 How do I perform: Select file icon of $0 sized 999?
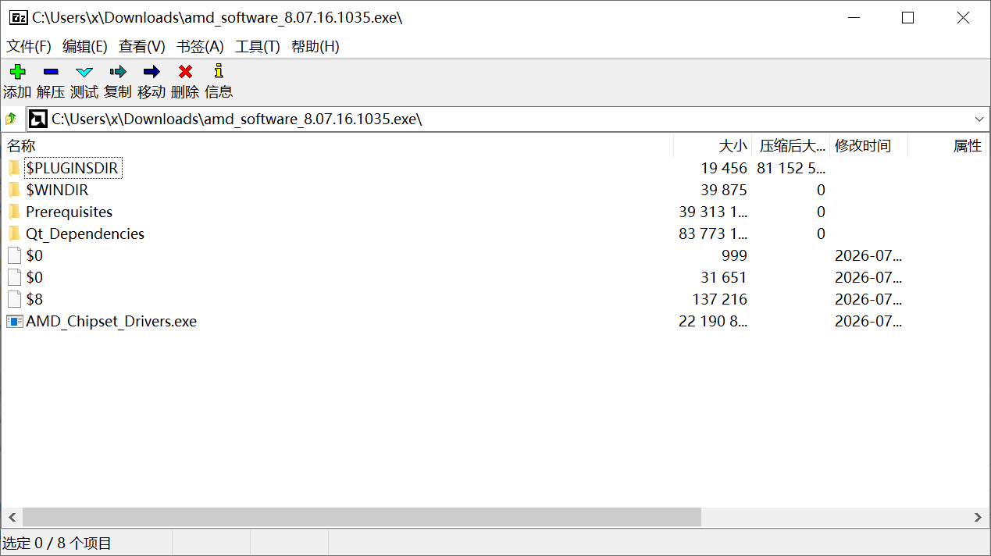[x=14, y=255]
